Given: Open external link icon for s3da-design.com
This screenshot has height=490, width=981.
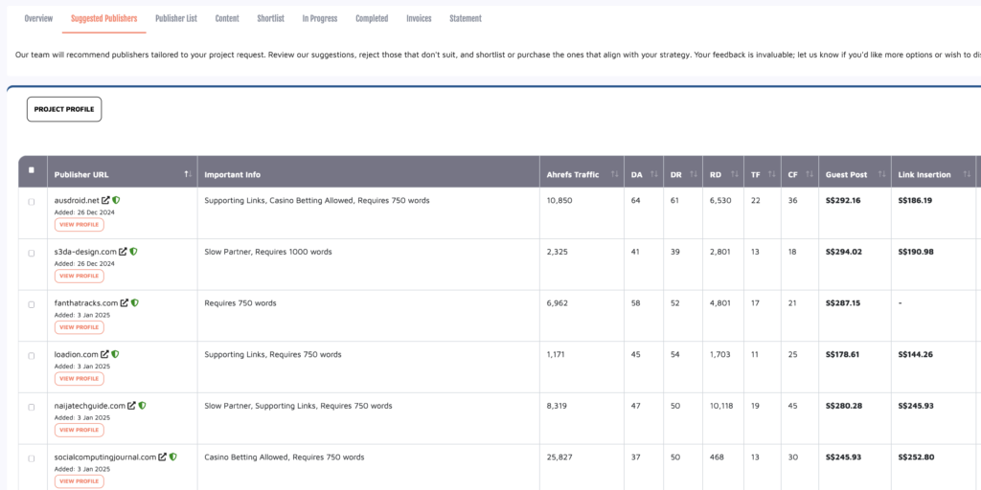Looking at the screenshot, I should (x=125, y=252).
